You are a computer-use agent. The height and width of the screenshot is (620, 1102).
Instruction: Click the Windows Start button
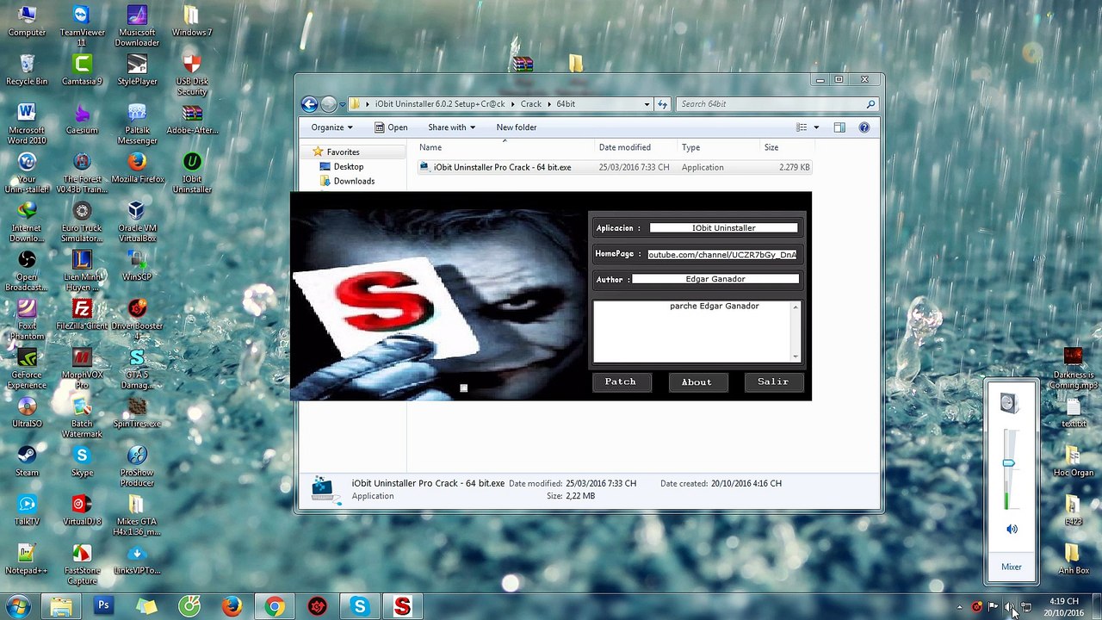(18, 606)
